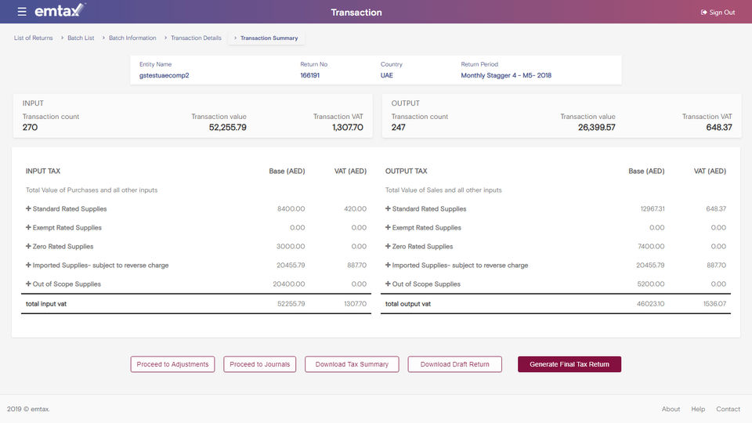
Task: Expand input Out of Scope Supplies row
Action: pyautogui.click(x=28, y=284)
